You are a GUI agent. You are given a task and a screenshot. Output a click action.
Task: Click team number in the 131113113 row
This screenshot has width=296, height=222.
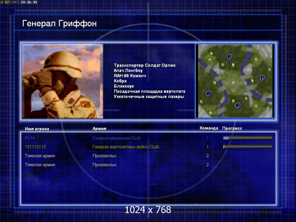click(x=208, y=147)
